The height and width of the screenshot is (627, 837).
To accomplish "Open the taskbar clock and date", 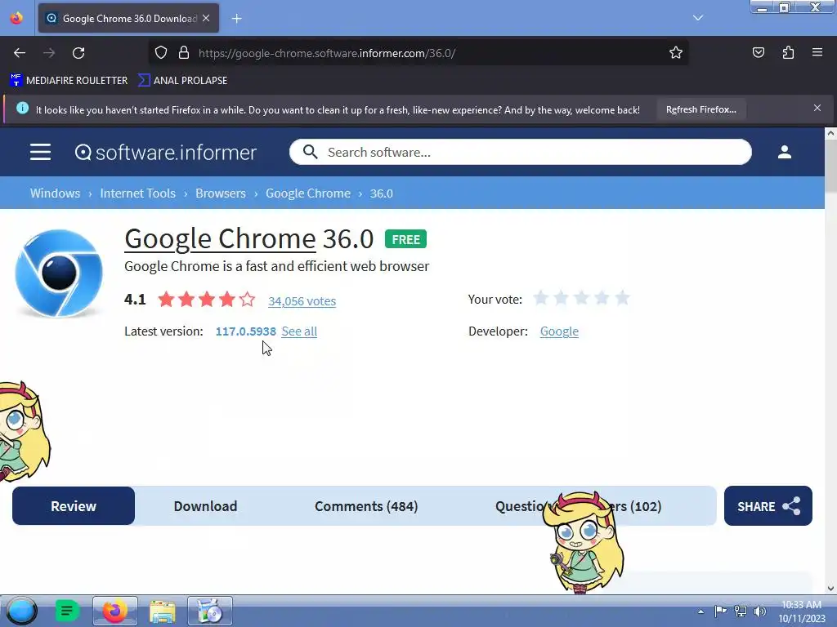I will click(x=801, y=611).
